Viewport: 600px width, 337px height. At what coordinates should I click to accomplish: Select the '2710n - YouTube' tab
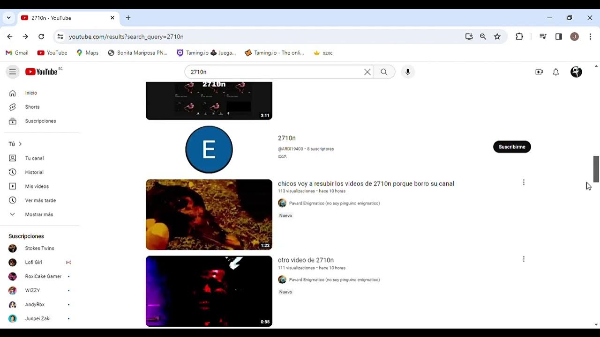pyautogui.click(x=68, y=18)
